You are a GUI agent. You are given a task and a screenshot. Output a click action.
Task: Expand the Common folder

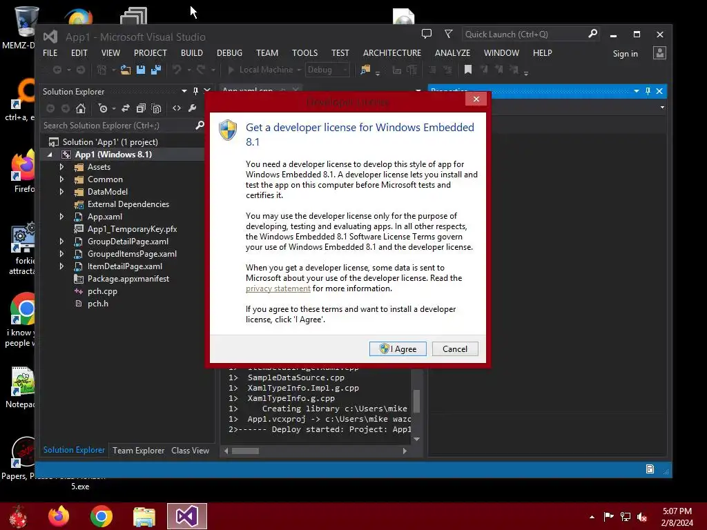click(x=61, y=179)
